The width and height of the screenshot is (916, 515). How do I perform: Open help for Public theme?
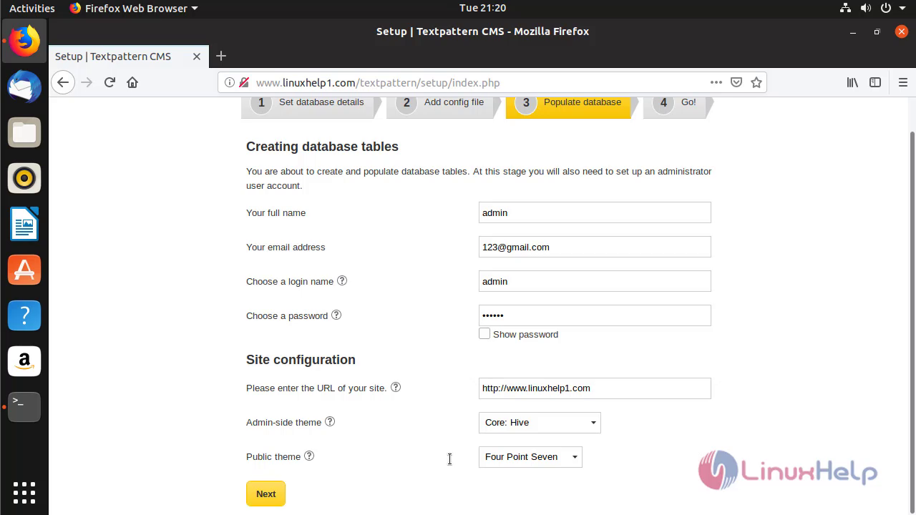[309, 456]
